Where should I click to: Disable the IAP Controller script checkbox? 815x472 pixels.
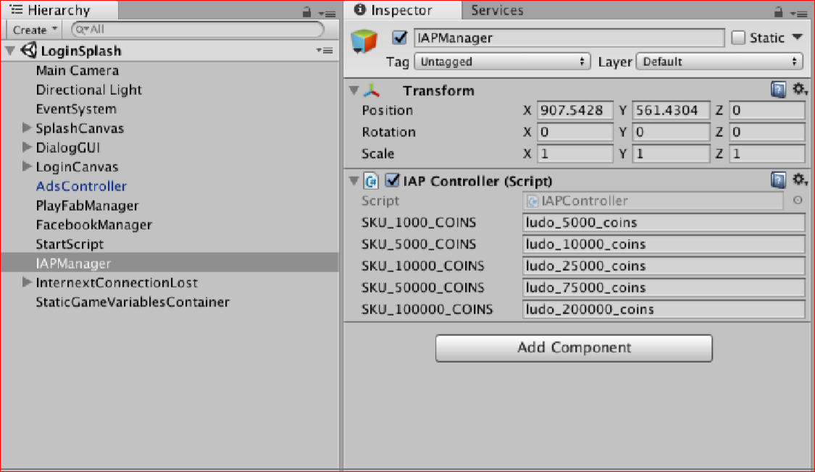(393, 180)
